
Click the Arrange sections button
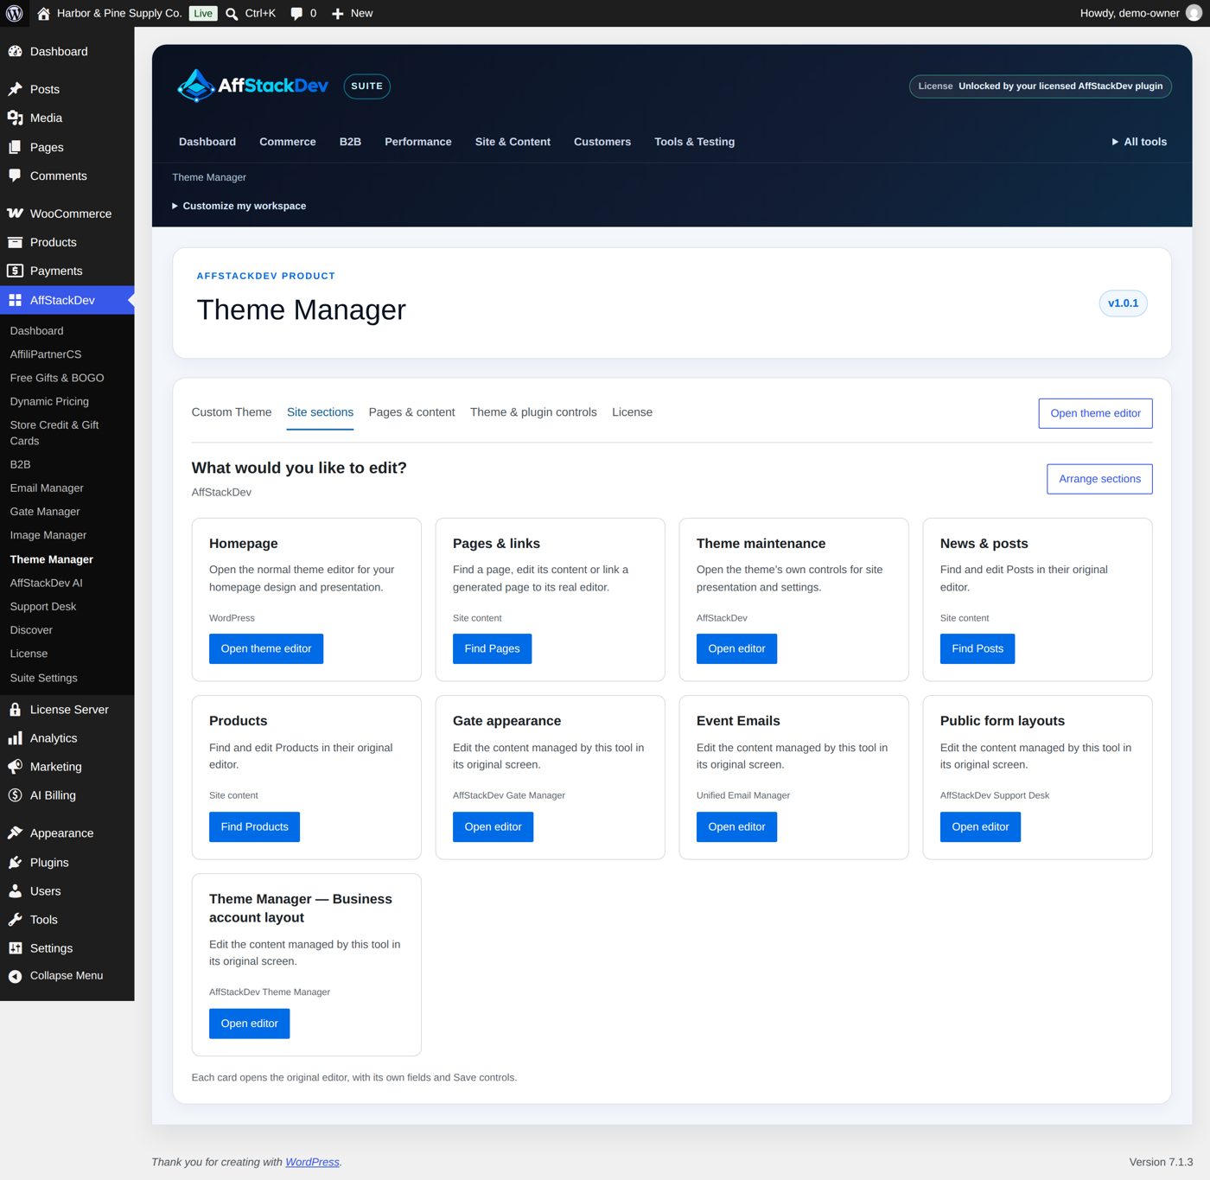[x=1099, y=479]
